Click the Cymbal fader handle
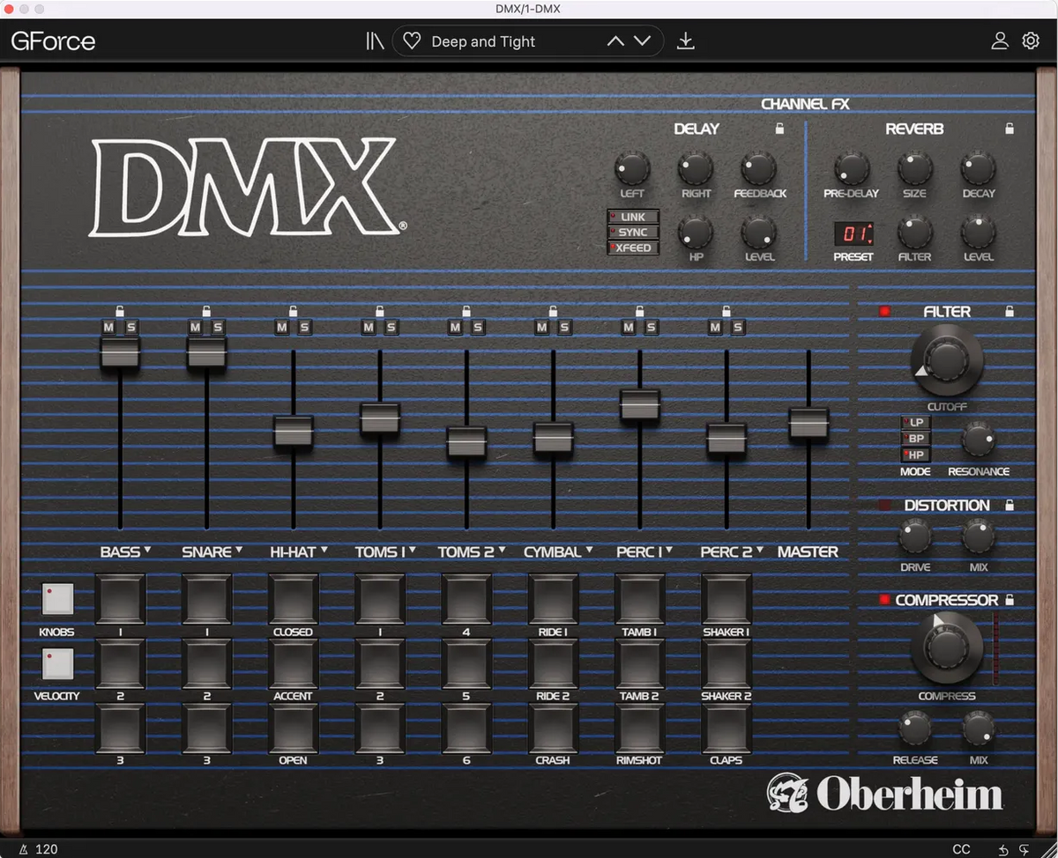The image size is (1058, 858). pos(553,437)
